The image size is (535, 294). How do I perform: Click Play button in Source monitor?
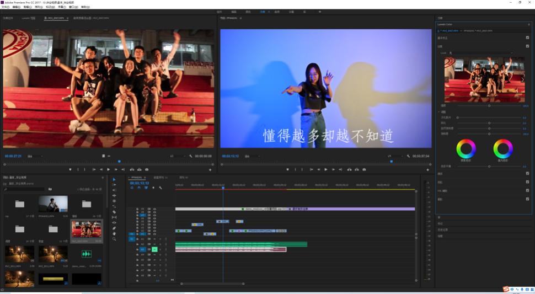tap(109, 170)
